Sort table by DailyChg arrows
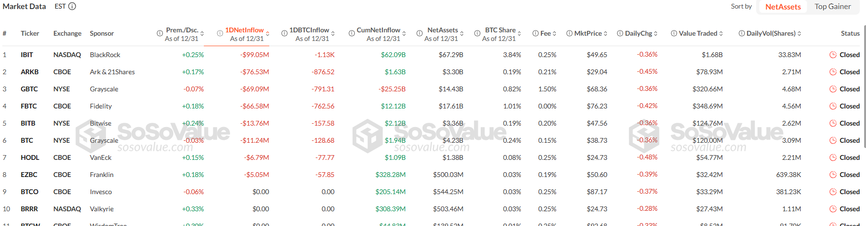 [x=655, y=33]
